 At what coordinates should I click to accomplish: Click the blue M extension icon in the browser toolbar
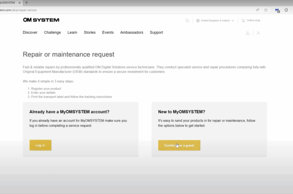(x=277, y=10)
